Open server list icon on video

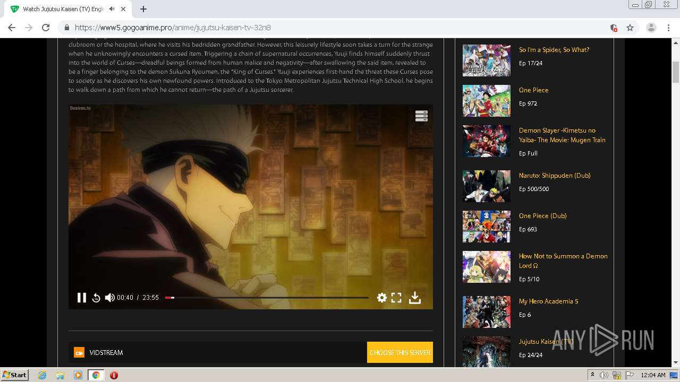[x=421, y=116]
